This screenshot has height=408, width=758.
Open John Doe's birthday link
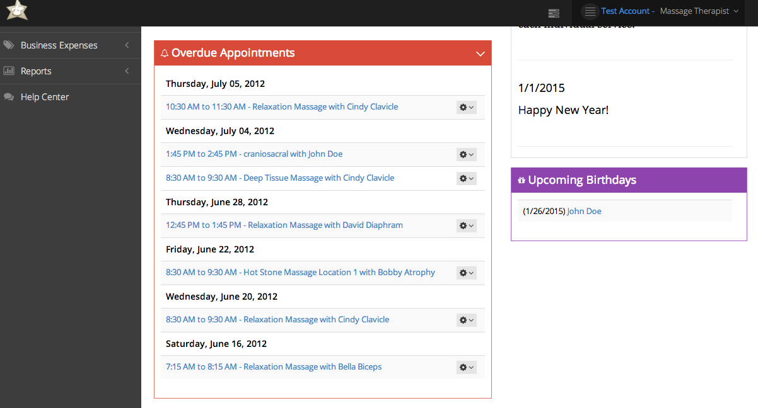(x=584, y=212)
